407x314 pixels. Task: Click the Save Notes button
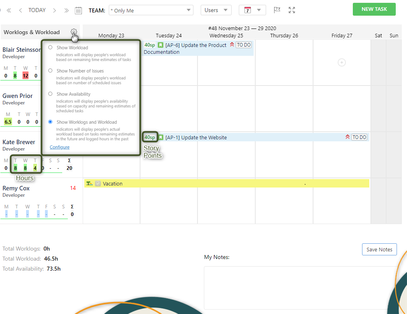(x=379, y=249)
